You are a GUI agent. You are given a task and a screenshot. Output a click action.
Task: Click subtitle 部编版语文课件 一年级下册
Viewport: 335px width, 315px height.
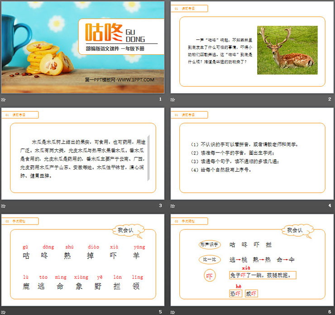115,49
